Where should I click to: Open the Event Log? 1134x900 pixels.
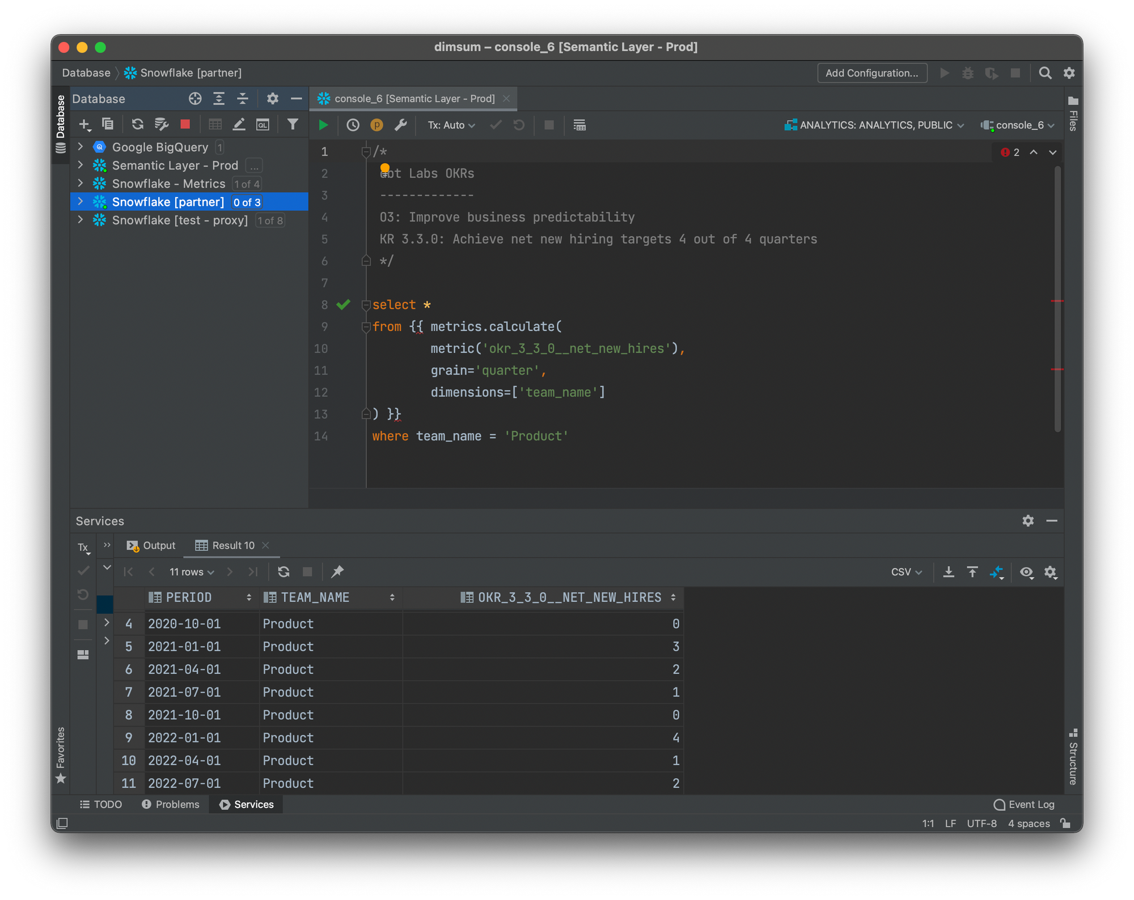pyautogui.click(x=1024, y=805)
